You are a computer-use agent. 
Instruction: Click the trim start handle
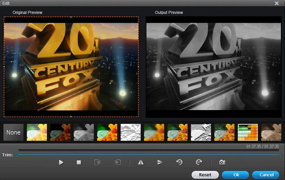click(17, 155)
